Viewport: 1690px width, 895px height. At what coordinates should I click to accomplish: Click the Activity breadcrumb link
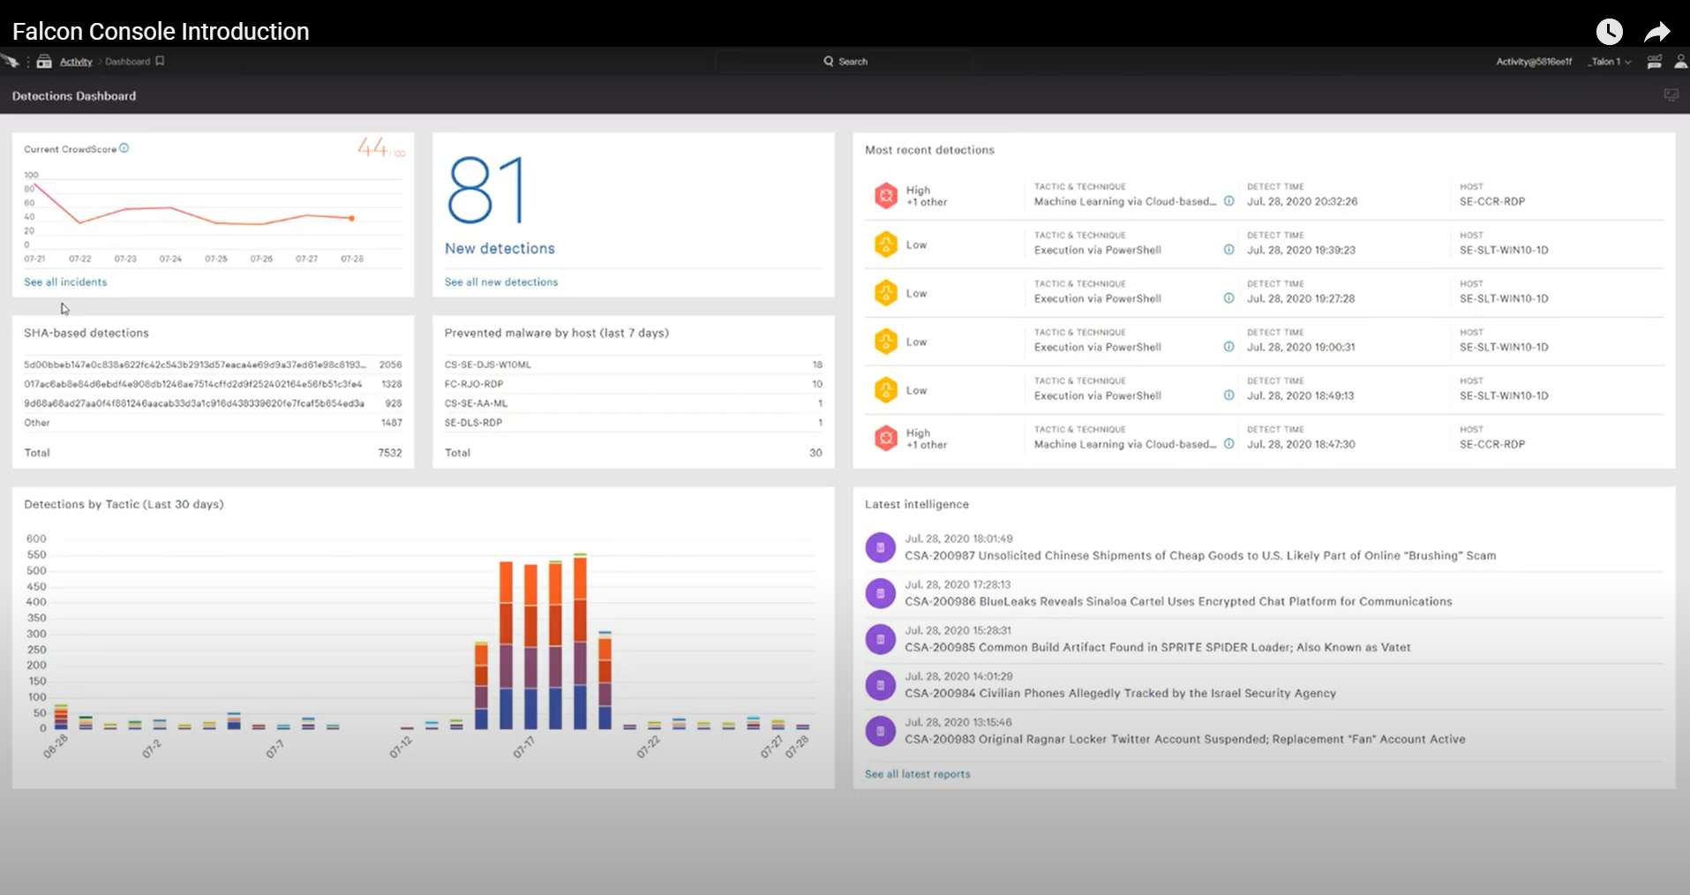pos(76,62)
